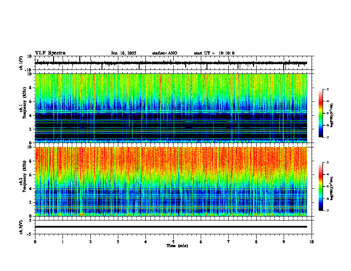Click the ch.1 color bar log(PSD) label
351x271 pixels.
coord(332,115)
